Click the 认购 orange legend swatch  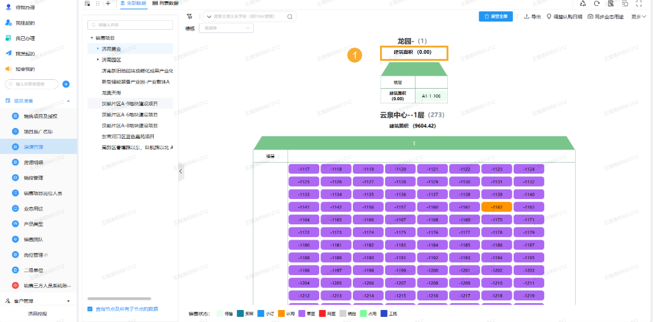pos(281,314)
